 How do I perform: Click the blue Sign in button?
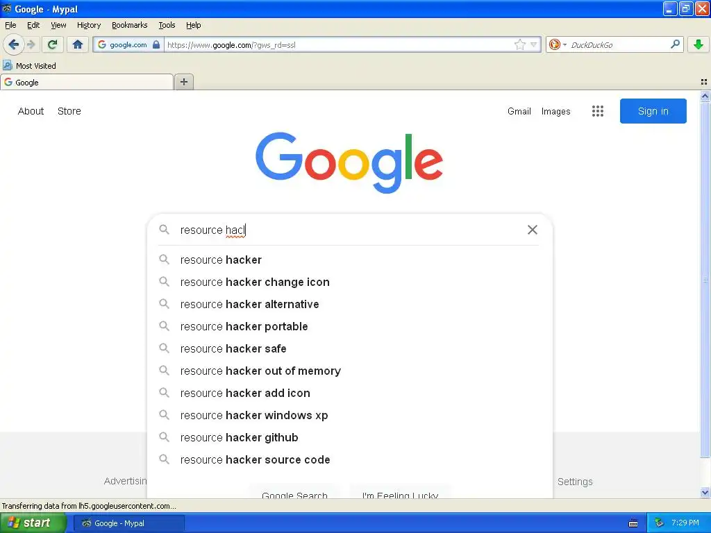tap(653, 111)
